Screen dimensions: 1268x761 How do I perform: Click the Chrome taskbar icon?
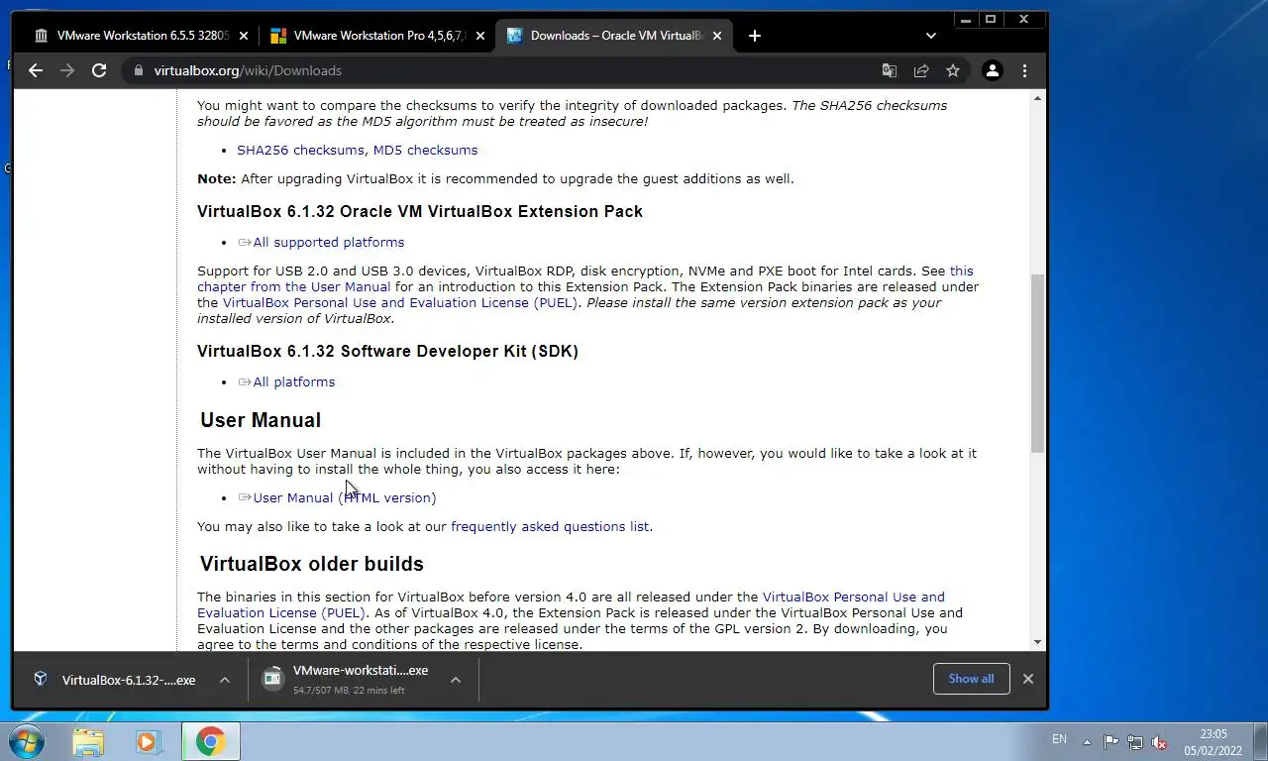pos(210,741)
